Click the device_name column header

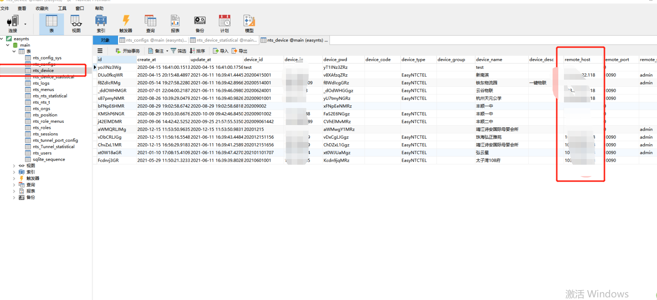pos(502,59)
